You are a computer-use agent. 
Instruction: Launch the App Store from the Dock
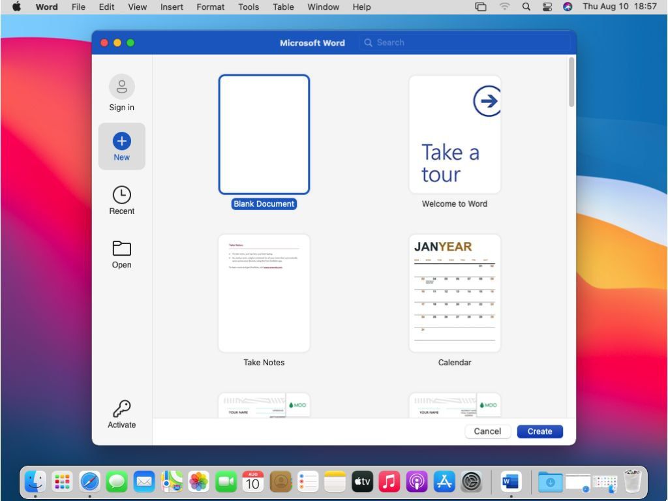click(444, 482)
